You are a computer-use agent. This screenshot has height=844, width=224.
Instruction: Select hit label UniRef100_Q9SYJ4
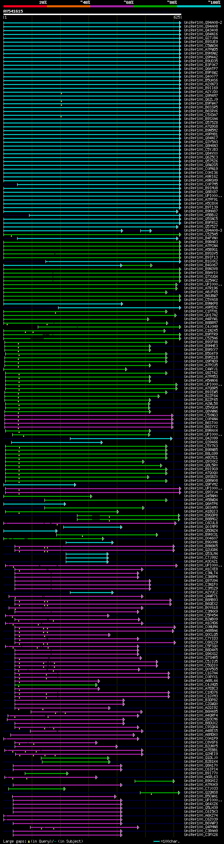pos(201,492)
